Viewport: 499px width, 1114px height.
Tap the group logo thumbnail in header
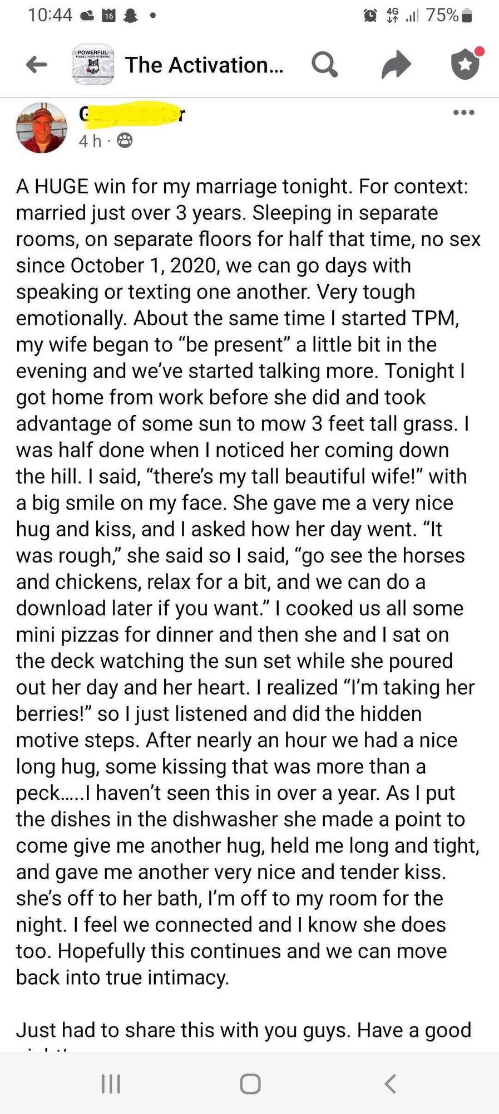tap(93, 65)
